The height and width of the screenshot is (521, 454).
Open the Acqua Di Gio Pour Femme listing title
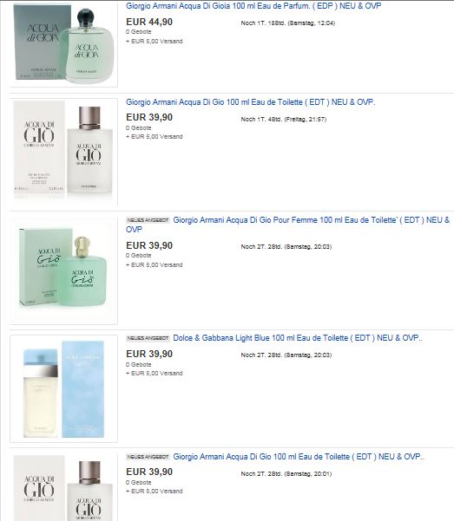[287, 225]
